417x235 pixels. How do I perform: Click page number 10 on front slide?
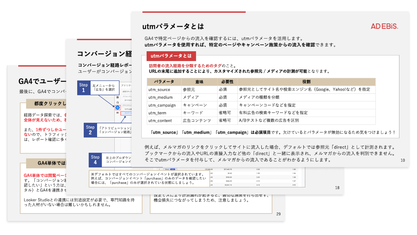(403, 161)
